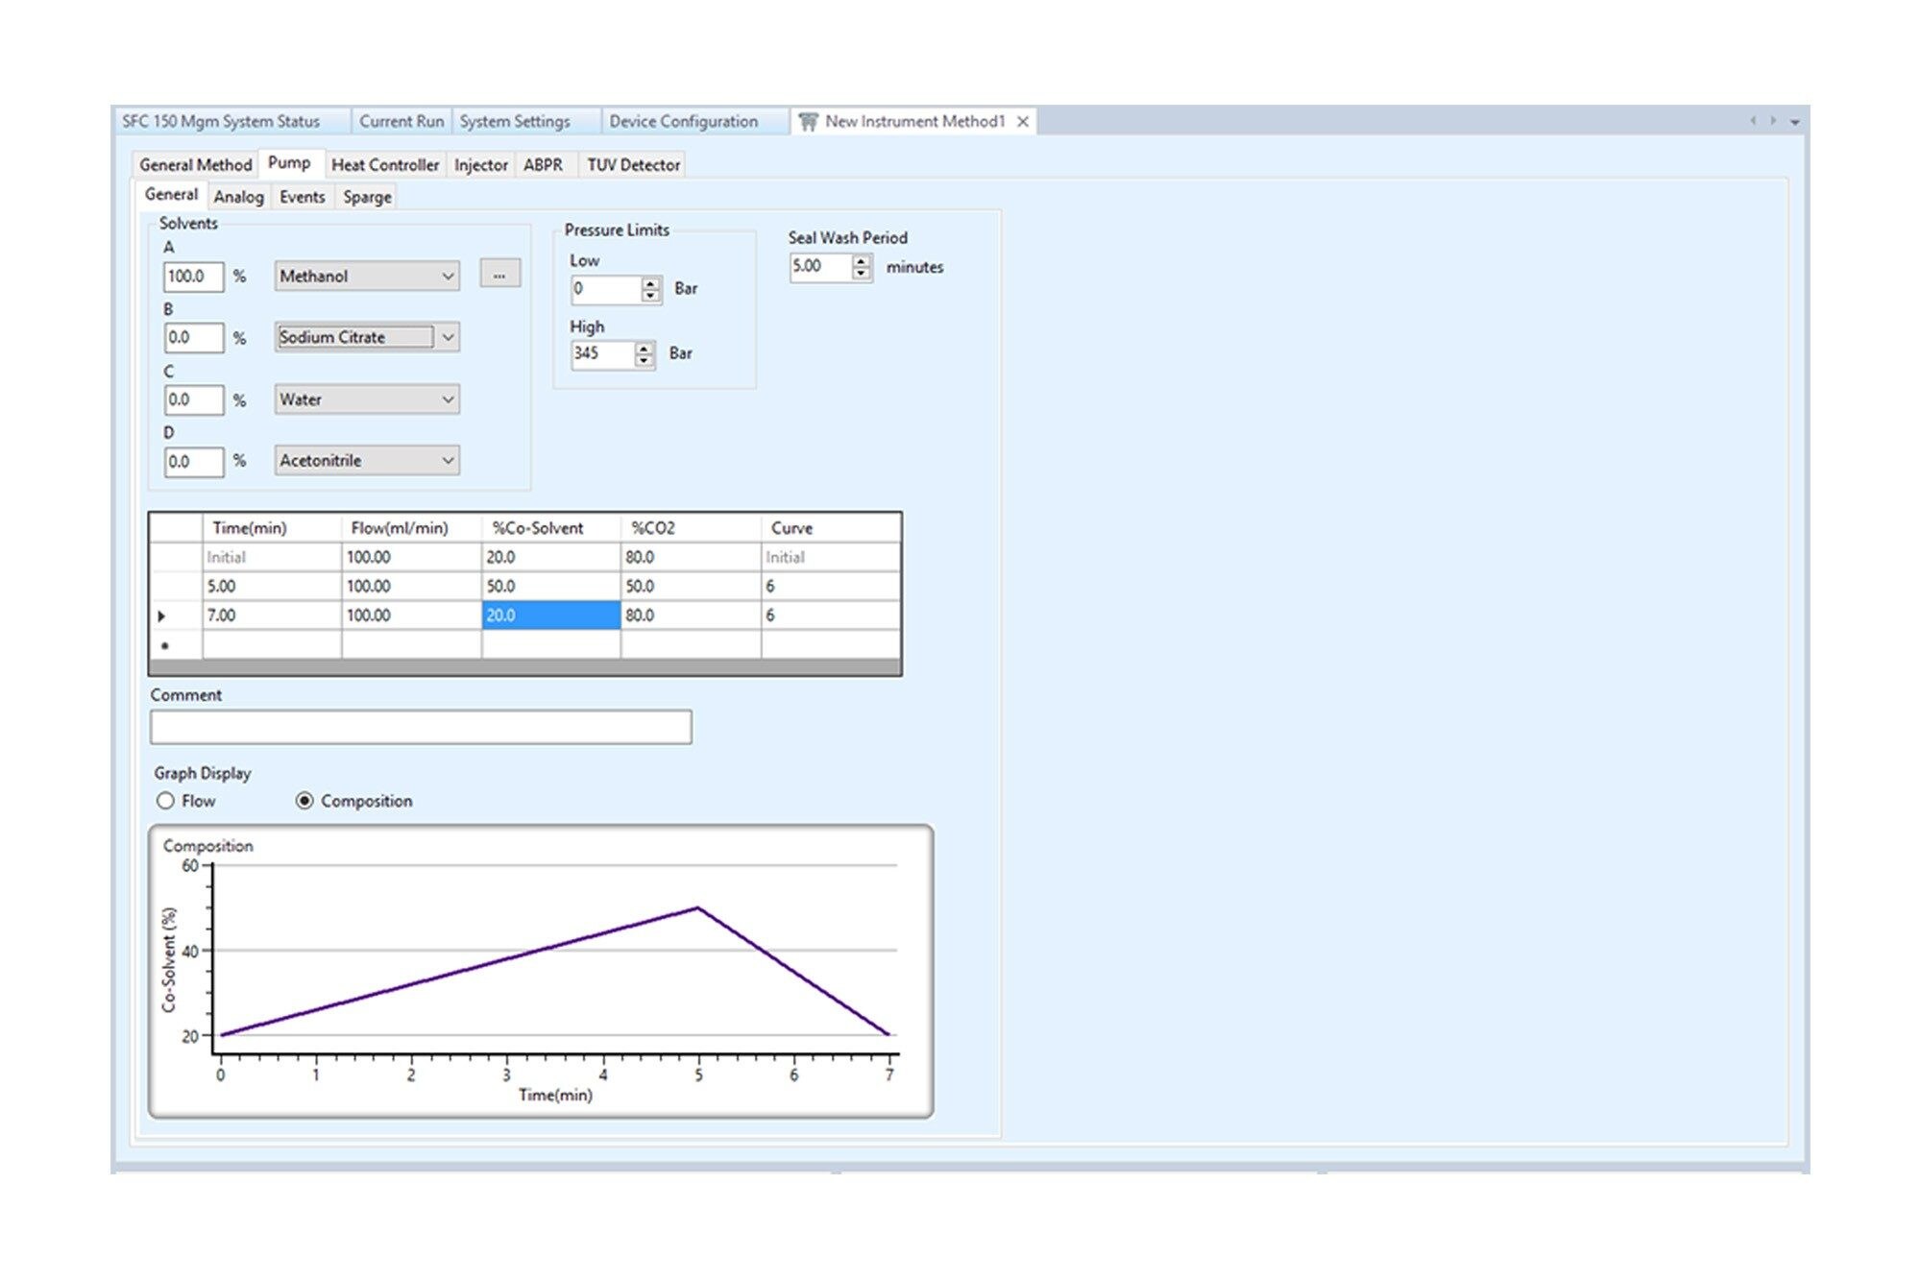Select the Composition graph display option
This screenshot has width=1921, height=1280.
354,801
